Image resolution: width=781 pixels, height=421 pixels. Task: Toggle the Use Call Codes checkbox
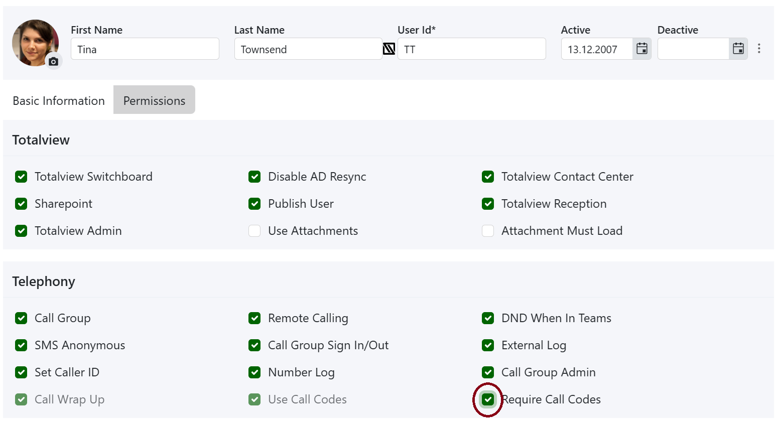[x=254, y=399]
